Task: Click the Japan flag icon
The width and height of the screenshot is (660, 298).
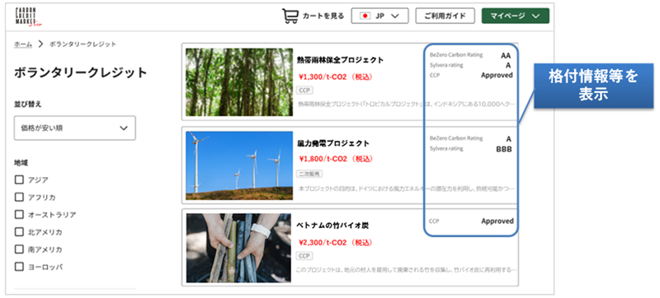Action: (365, 16)
